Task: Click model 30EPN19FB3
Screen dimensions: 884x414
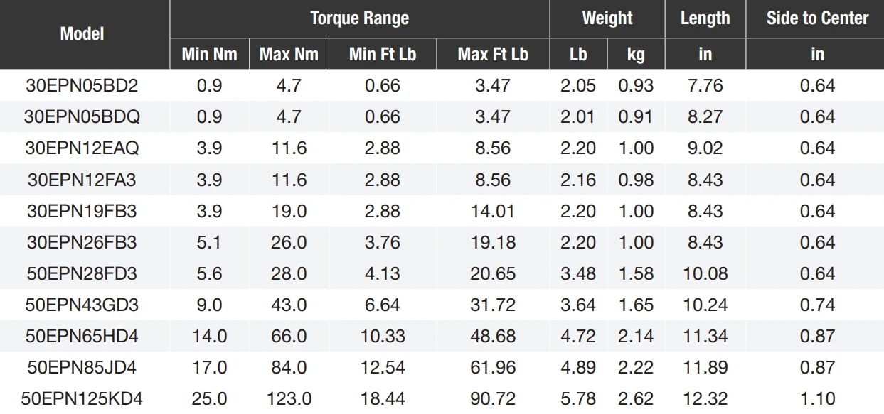Action: click(82, 211)
